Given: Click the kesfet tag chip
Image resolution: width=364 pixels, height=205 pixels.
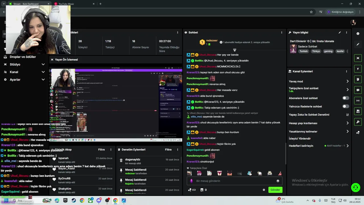Looking at the screenshot, I should point(340,51).
